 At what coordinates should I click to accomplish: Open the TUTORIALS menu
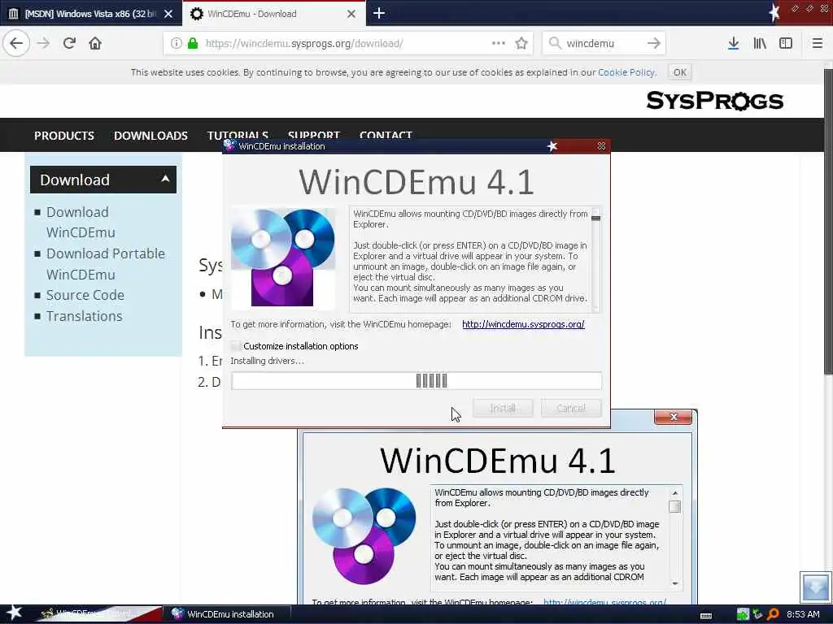coord(238,135)
